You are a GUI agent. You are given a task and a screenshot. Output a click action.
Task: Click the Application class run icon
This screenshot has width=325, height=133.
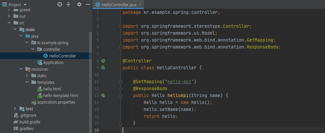point(40,63)
